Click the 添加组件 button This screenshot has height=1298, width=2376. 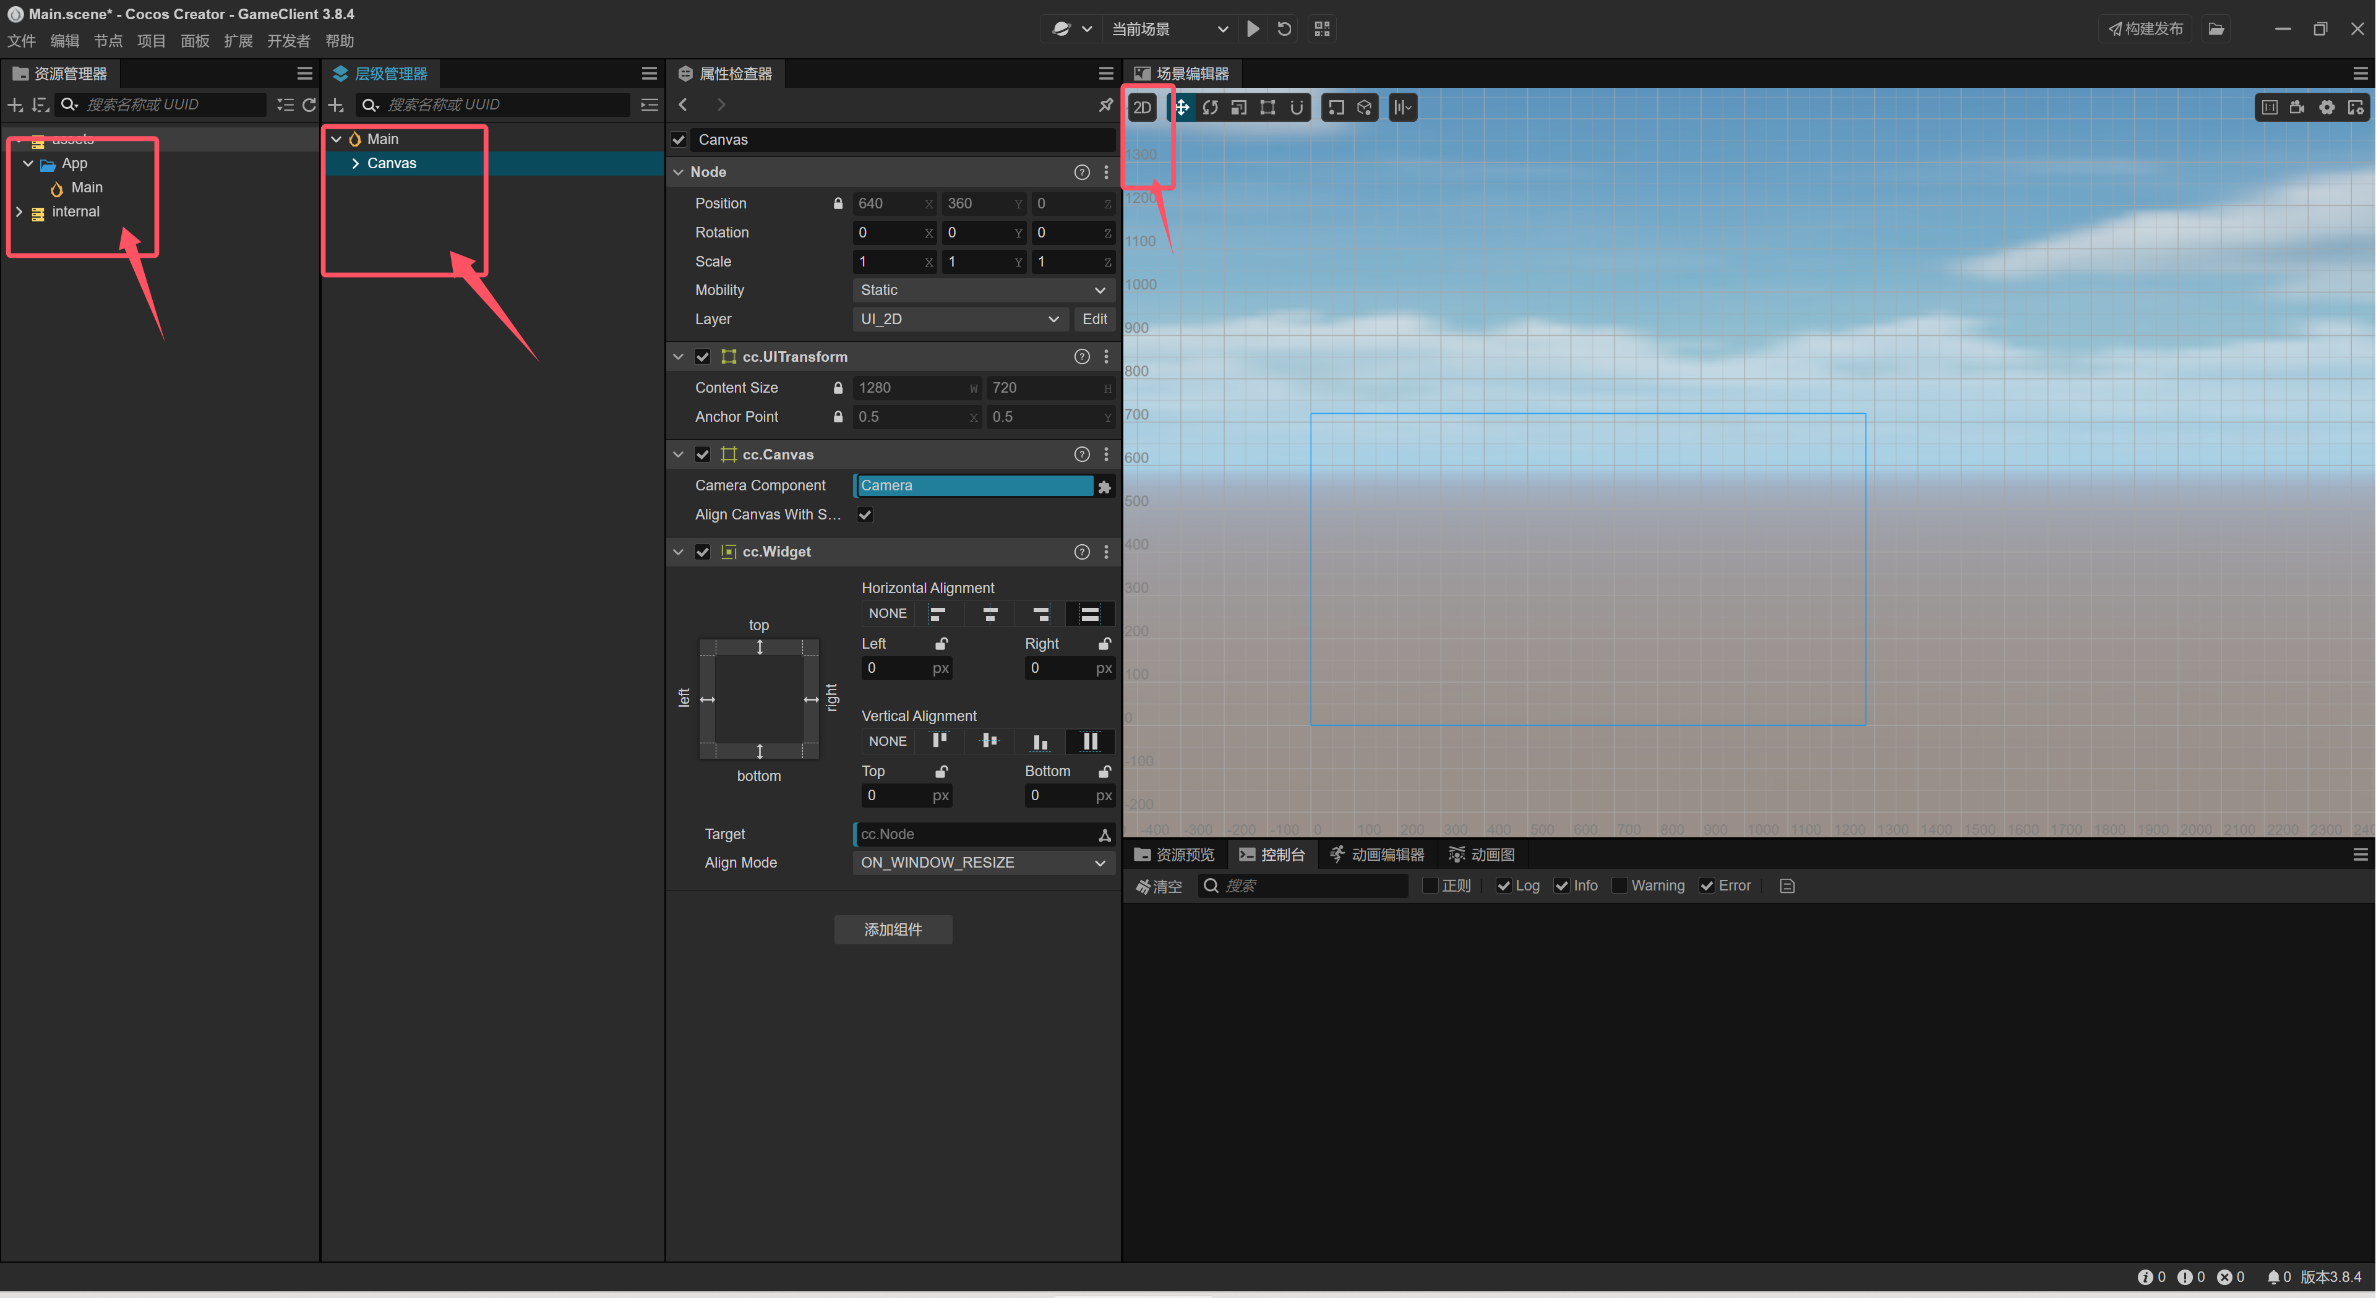click(x=892, y=929)
